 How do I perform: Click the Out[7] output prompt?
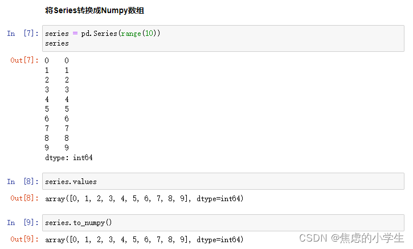click(x=24, y=60)
